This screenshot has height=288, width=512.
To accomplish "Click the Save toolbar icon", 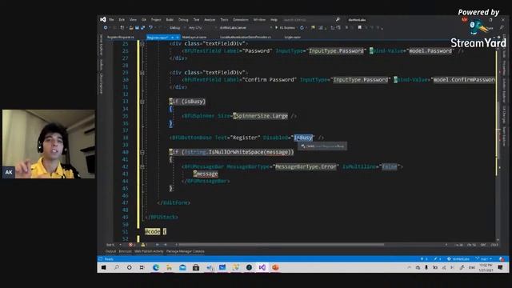I will tap(137, 28).
